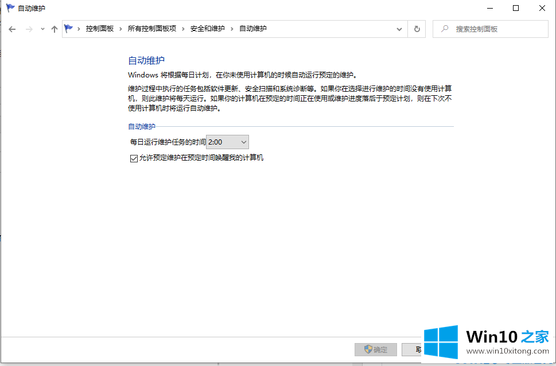
Task: Expand the chevron after 安全和维护 breadcrumb
Action: 232,29
